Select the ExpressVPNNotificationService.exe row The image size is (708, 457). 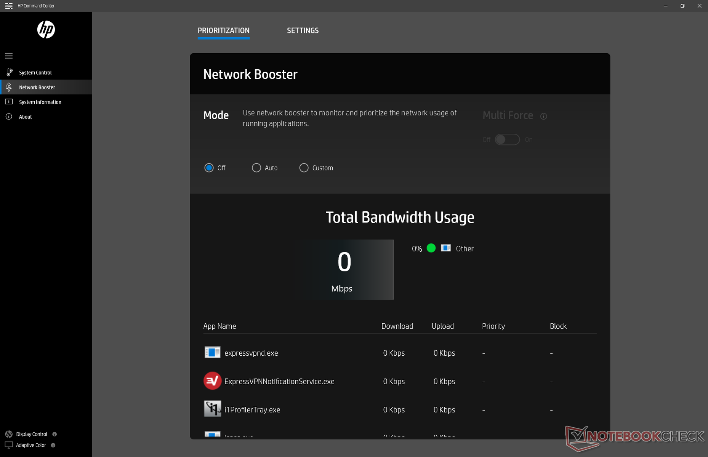pyautogui.click(x=279, y=381)
